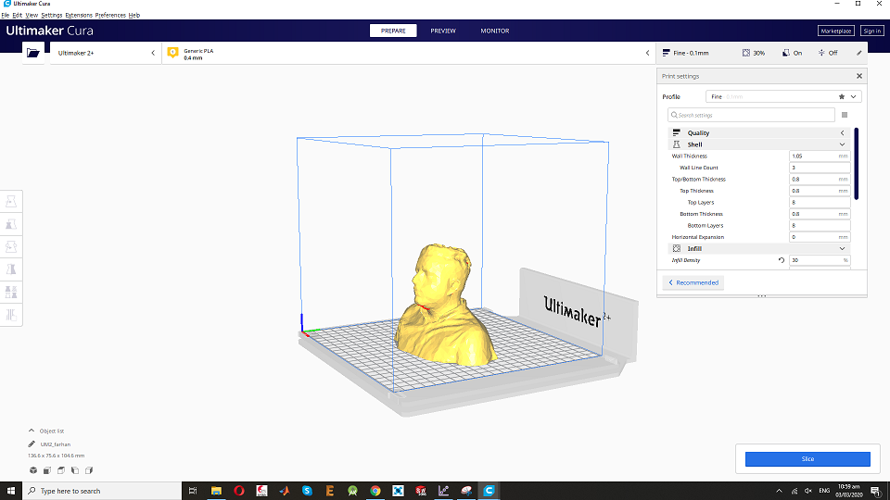
Task: Click the Search settings field
Action: pyautogui.click(x=751, y=115)
